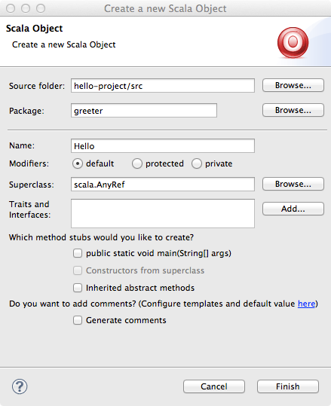Click the red Scala Object wizard icon
This screenshot has height=406, width=331.
[293, 43]
